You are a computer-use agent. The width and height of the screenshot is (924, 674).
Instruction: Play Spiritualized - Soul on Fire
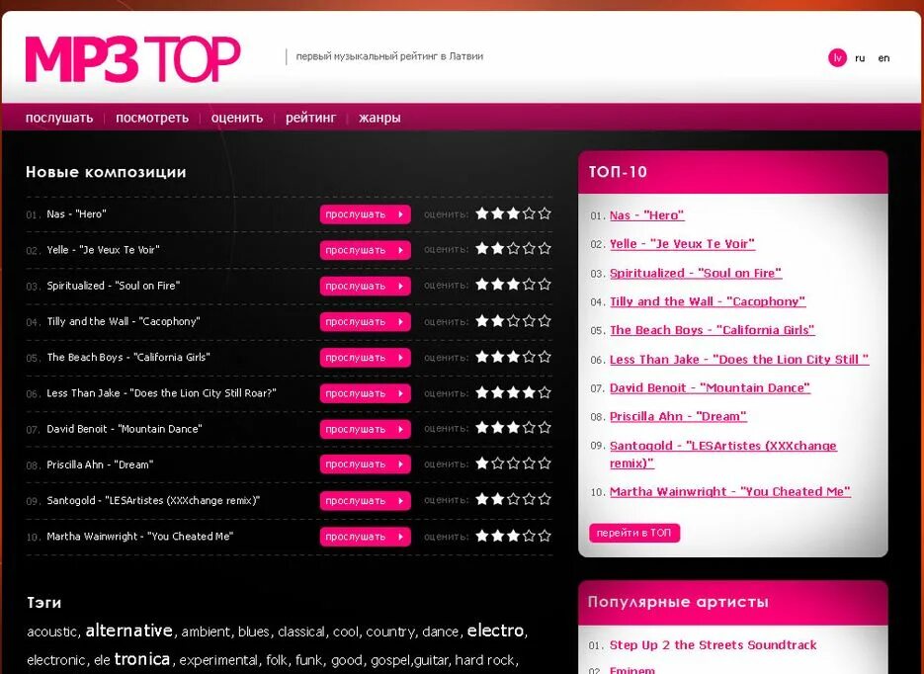[365, 287]
